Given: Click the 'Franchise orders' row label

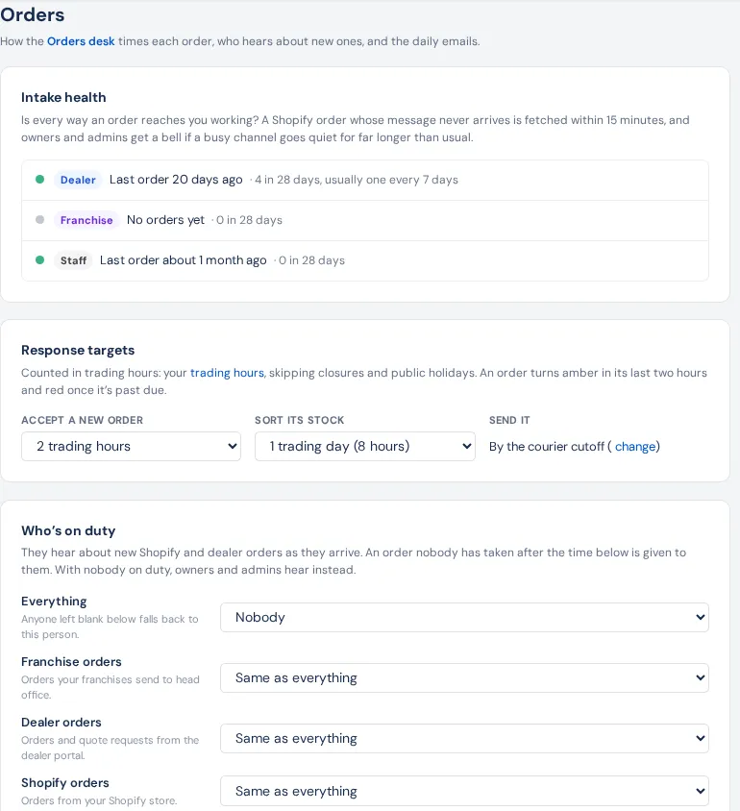Looking at the screenshot, I should tap(71, 661).
